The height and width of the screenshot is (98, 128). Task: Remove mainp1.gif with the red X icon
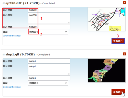[x=124, y=54]
